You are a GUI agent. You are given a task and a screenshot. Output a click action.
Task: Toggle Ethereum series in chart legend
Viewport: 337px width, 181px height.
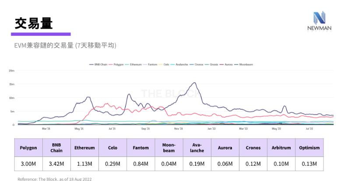coord(136,64)
